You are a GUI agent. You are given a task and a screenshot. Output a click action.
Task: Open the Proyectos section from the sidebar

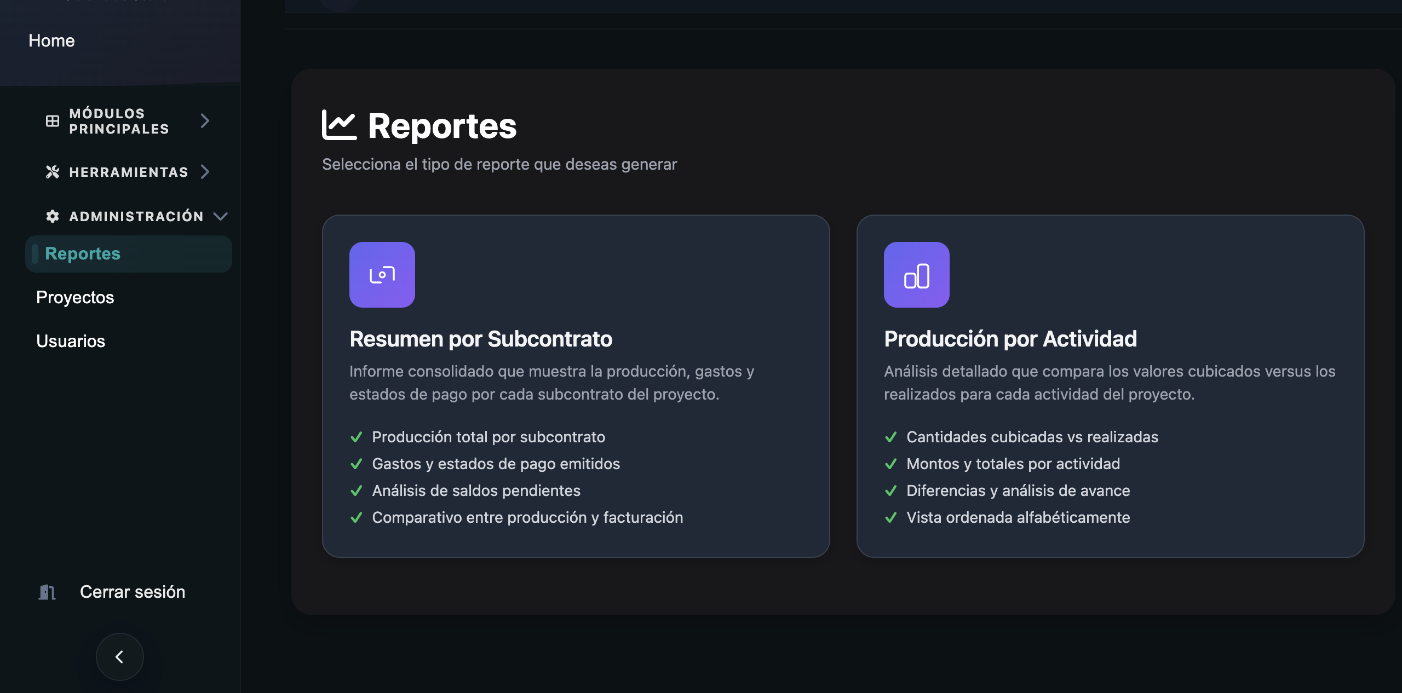tap(74, 297)
